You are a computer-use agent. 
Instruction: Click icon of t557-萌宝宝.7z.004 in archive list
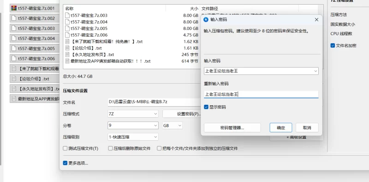[67, 22]
